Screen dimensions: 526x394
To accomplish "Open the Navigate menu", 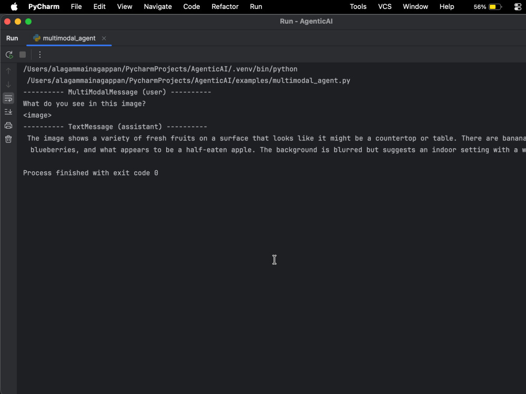I will click(x=158, y=7).
